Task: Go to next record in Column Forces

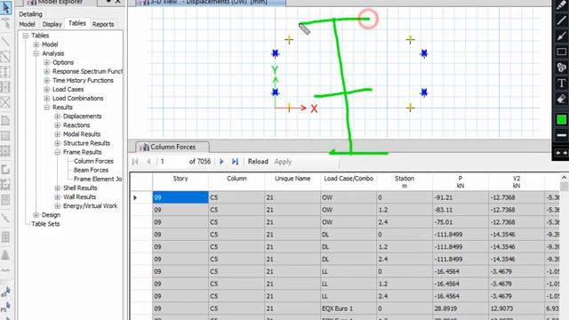Action: click(x=221, y=162)
